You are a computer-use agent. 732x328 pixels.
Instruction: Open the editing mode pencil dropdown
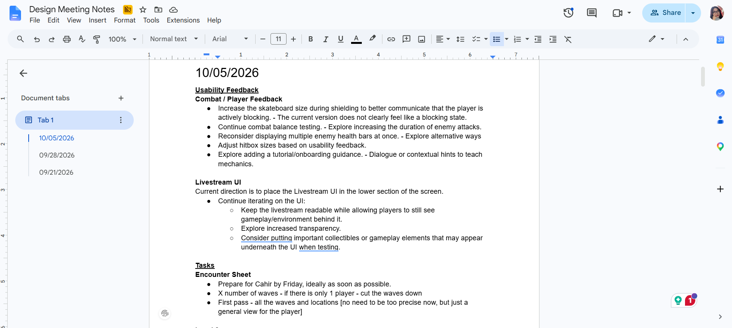pyautogui.click(x=656, y=39)
